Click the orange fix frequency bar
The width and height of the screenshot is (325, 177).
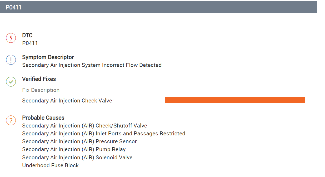pyautogui.click(x=235, y=100)
